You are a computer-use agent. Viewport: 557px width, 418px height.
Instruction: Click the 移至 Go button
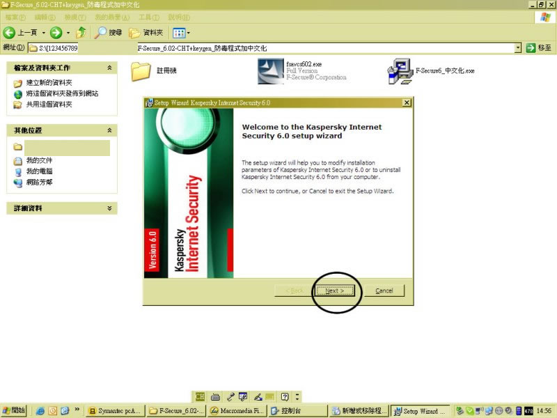click(x=539, y=47)
